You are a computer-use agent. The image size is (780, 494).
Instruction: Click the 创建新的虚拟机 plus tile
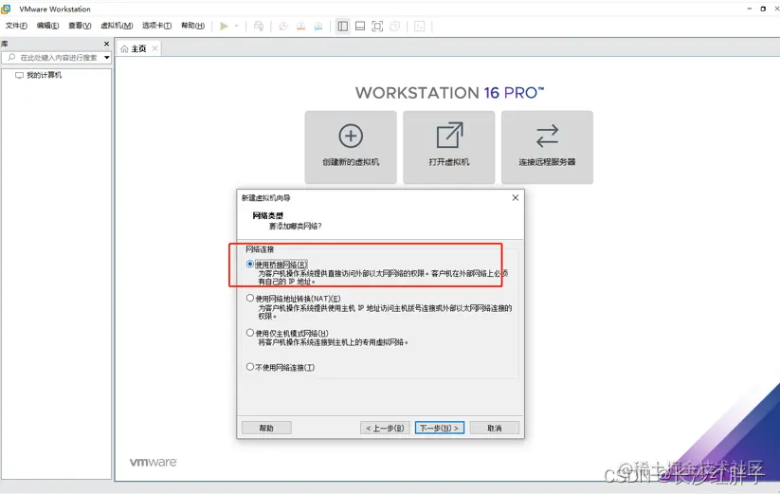351,147
